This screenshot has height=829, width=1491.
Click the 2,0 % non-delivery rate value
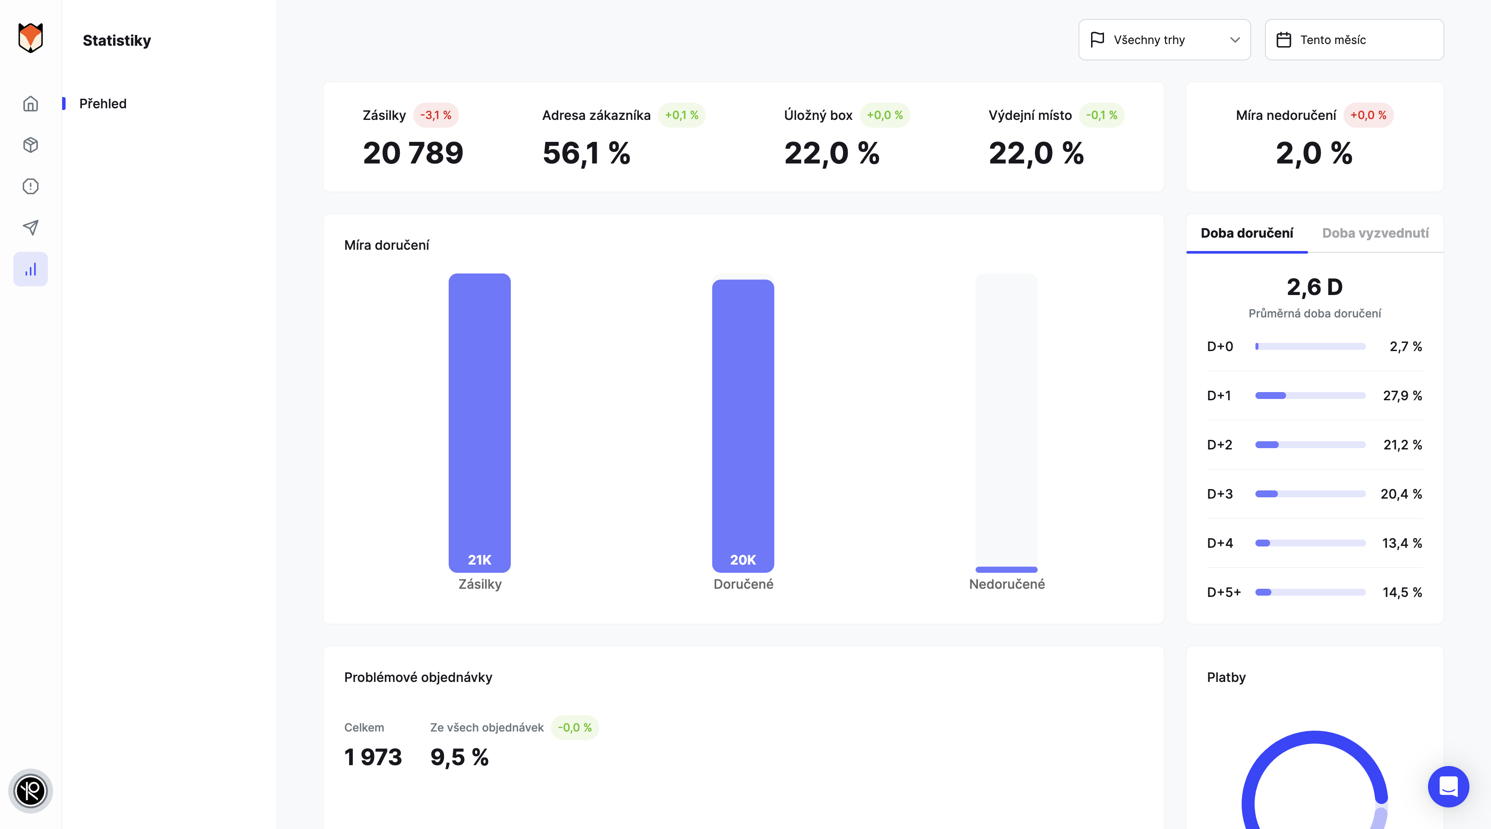click(1315, 153)
